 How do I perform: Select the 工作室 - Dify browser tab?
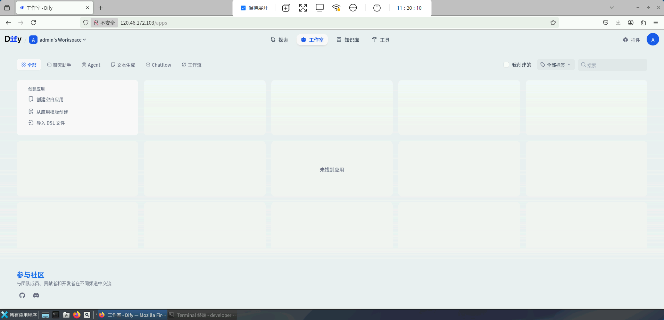55,8
